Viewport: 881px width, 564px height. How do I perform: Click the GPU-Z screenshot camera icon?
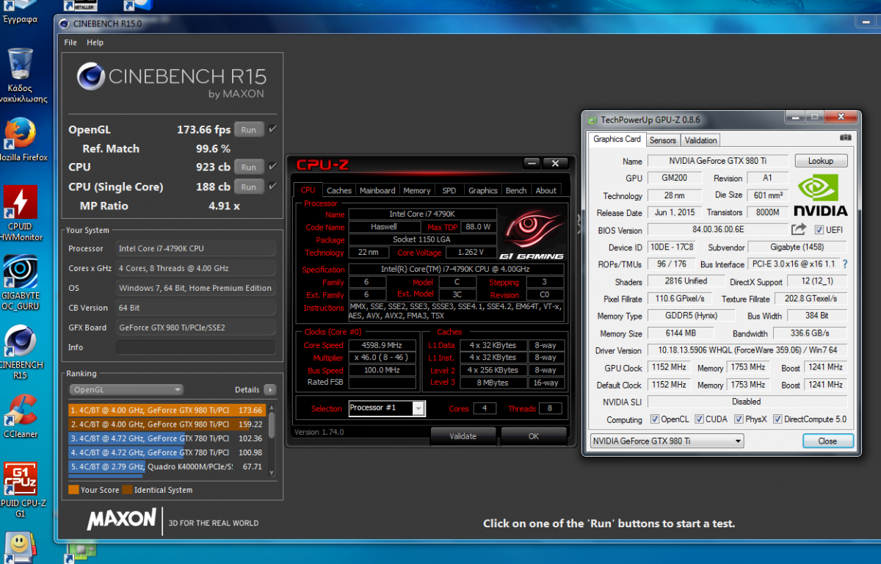pos(846,137)
